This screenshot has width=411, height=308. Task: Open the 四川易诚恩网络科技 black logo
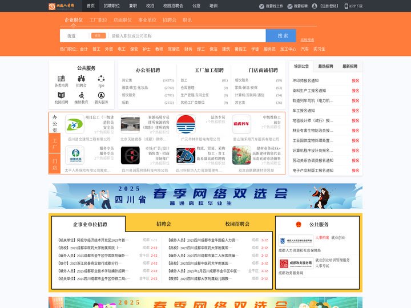130,155
